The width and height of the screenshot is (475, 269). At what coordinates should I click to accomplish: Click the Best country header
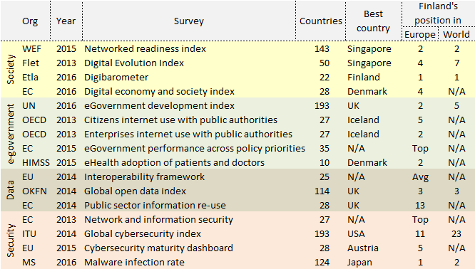coord(373,21)
